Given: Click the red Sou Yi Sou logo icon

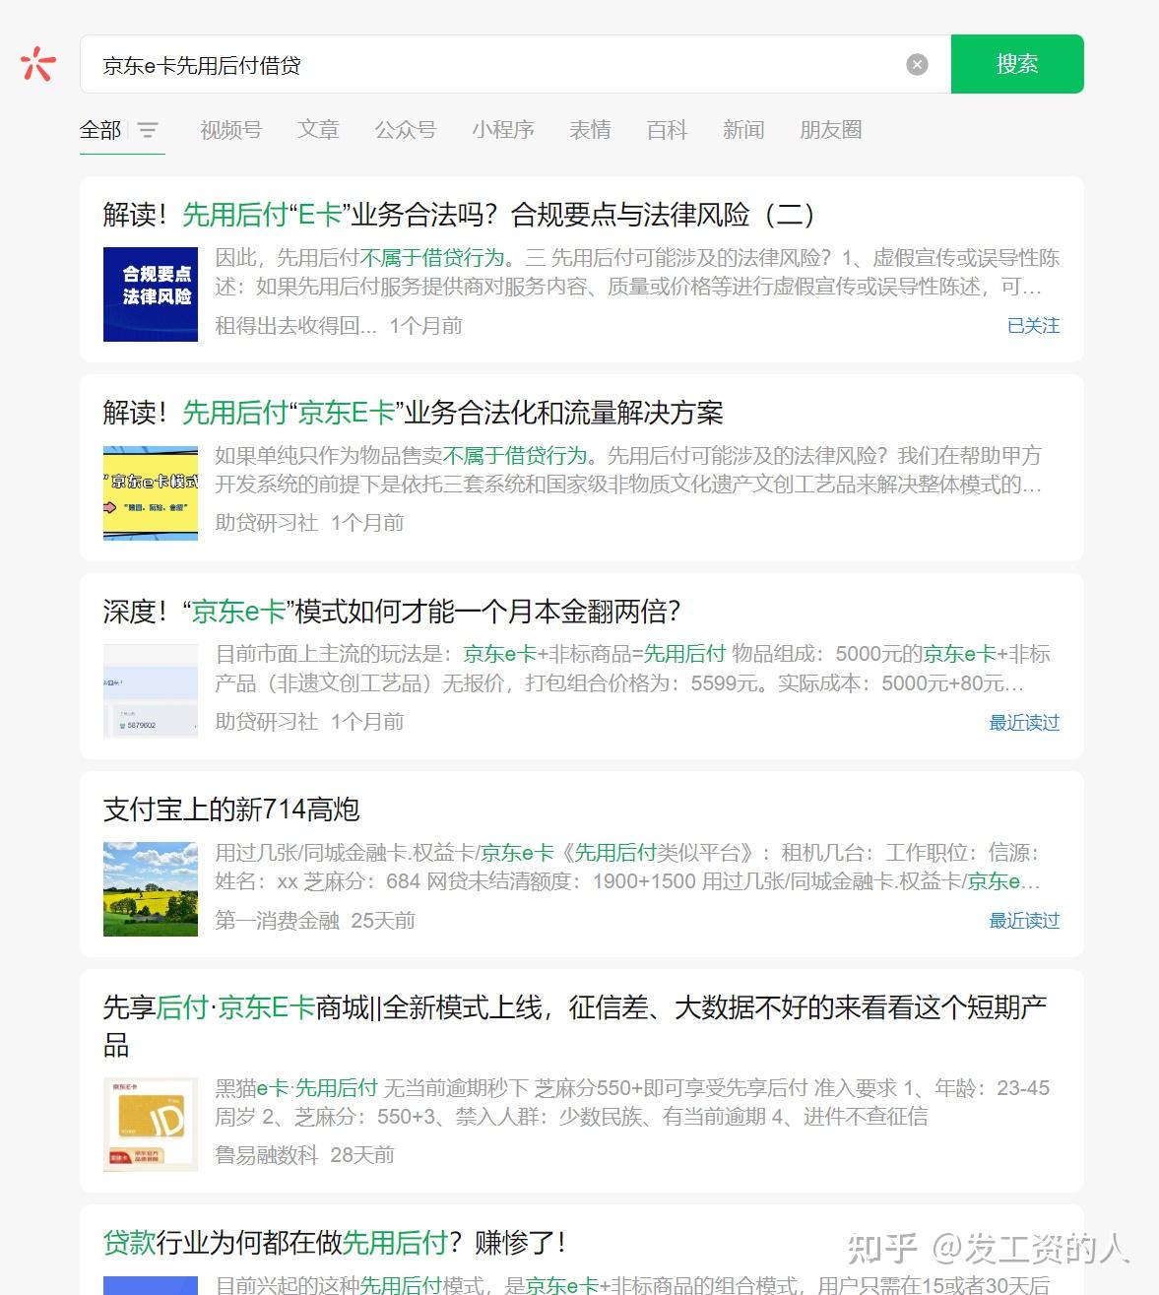Looking at the screenshot, I should pos(37,64).
